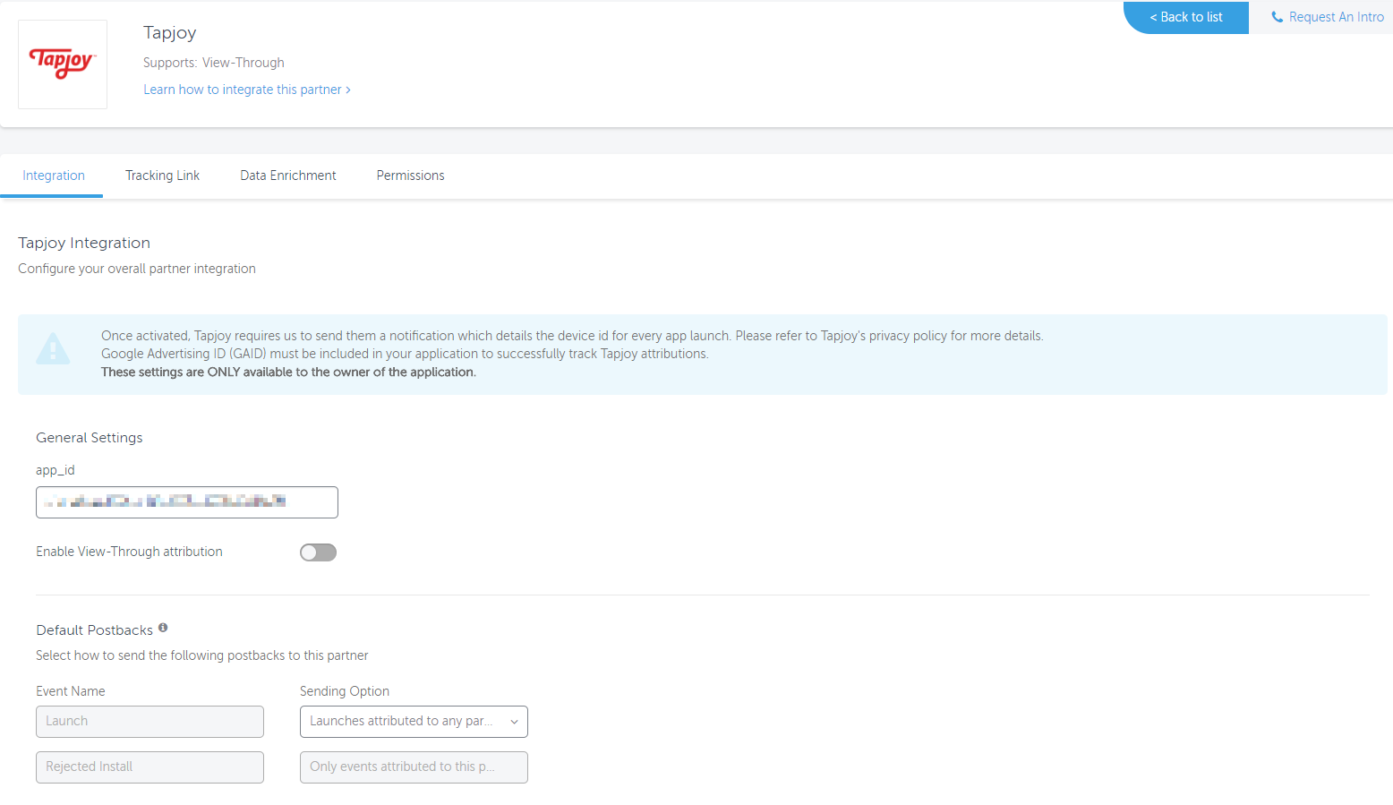Open the Rejected Install sending option dropdown

pyautogui.click(x=414, y=767)
